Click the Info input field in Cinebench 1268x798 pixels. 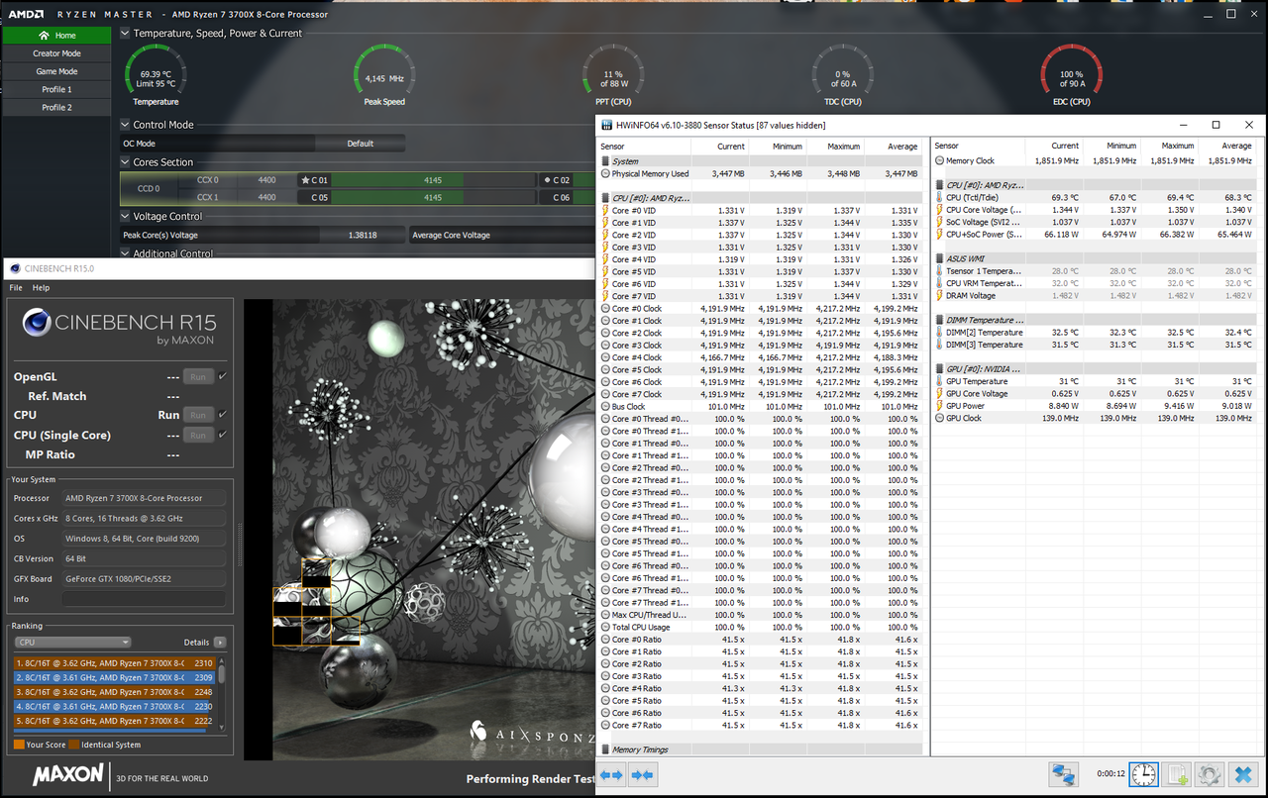pyautogui.click(x=144, y=599)
